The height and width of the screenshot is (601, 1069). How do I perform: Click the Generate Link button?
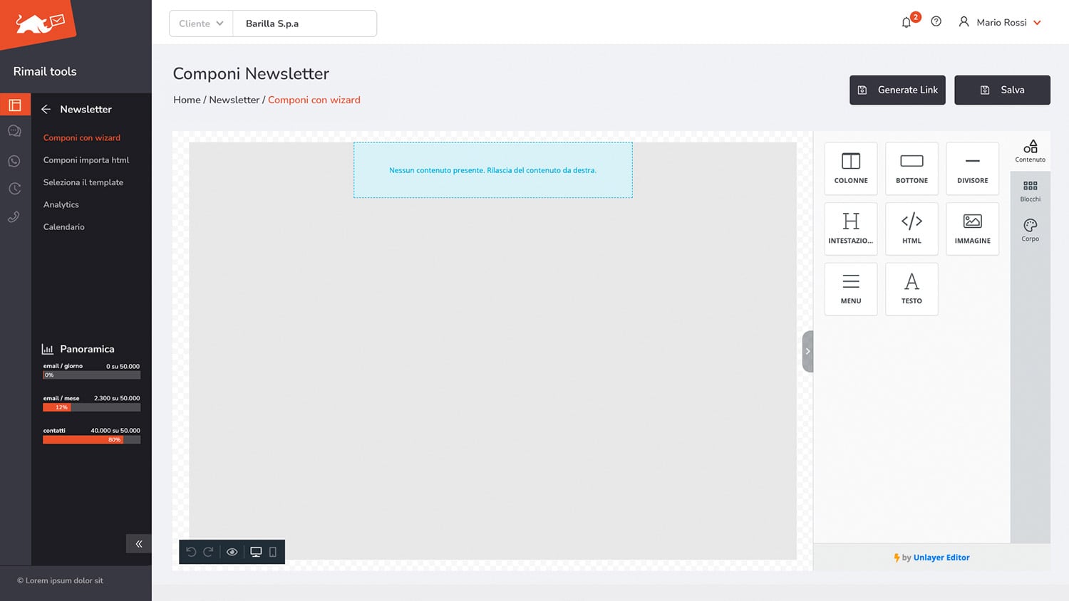(x=897, y=90)
